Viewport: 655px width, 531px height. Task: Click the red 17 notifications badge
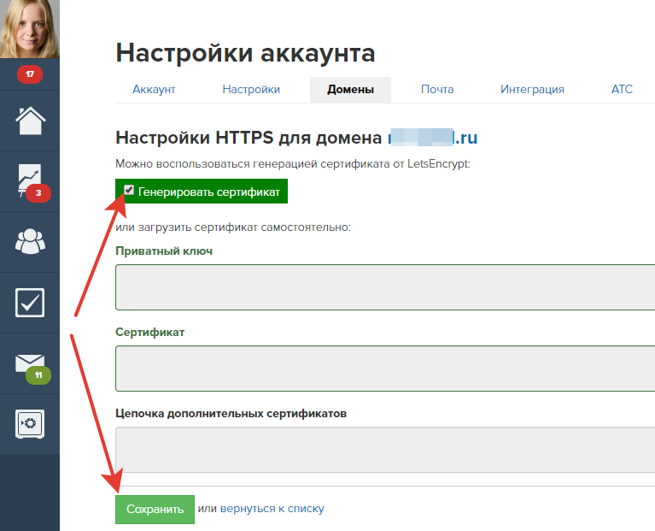(30, 74)
